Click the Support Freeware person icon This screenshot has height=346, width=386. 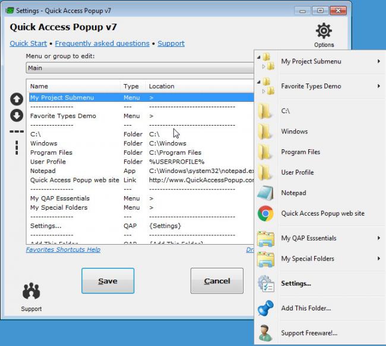click(265, 333)
